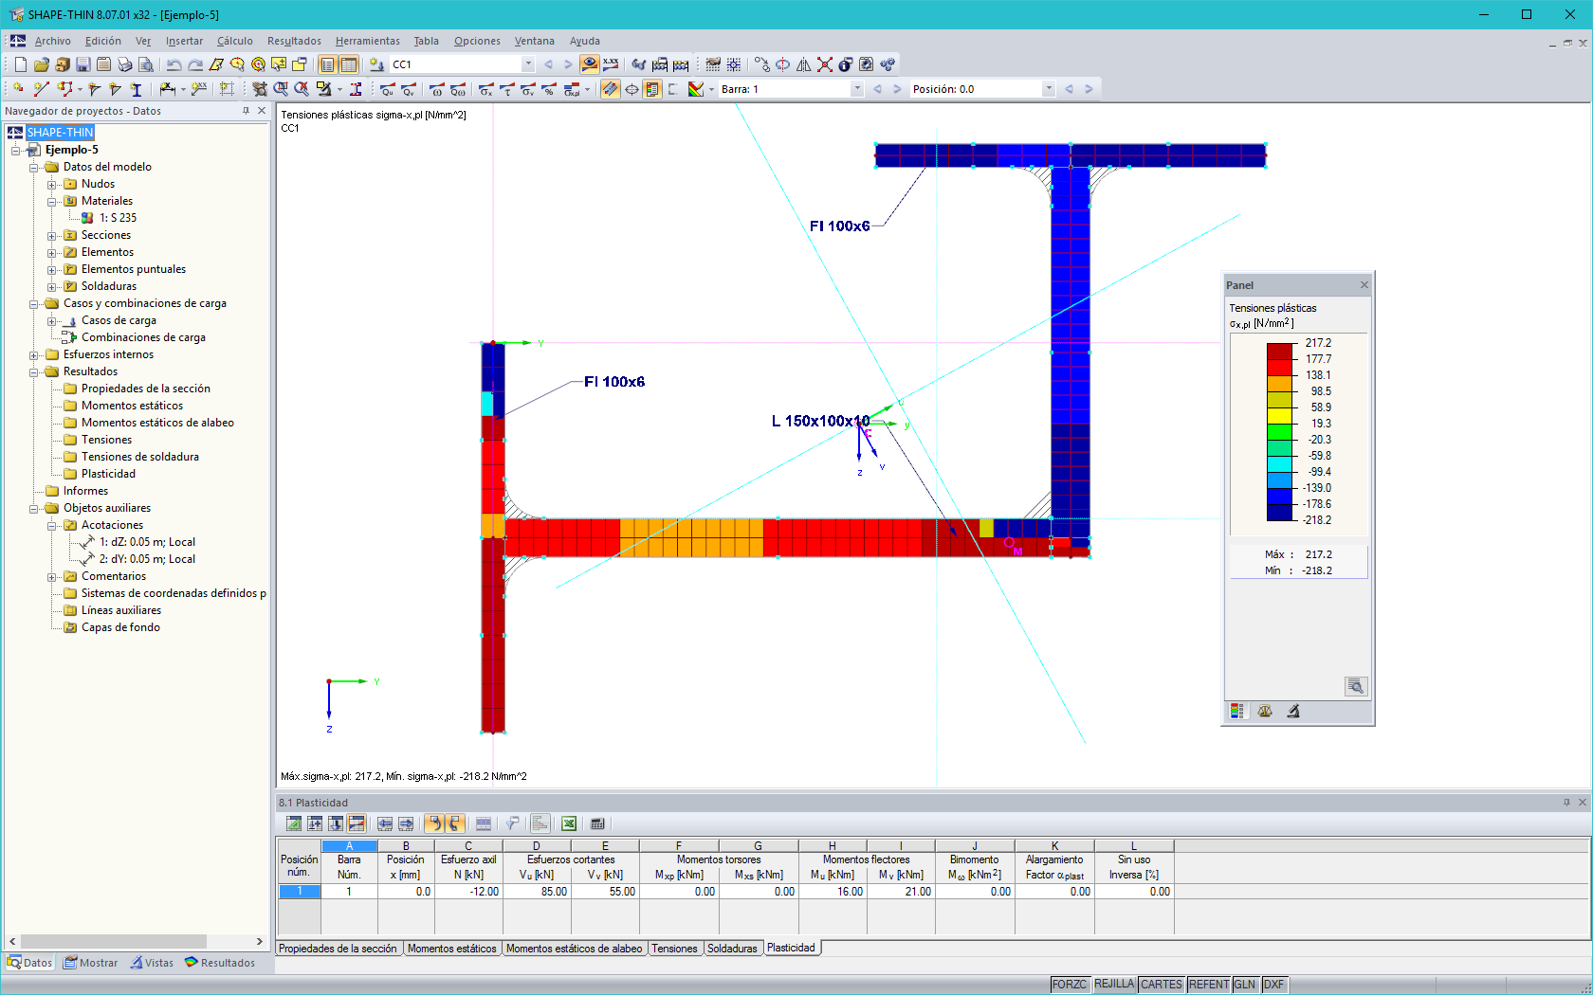This screenshot has height=995, width=1593.
Task: Click the Open file folder icon
Action: click(x=42, y=64)
